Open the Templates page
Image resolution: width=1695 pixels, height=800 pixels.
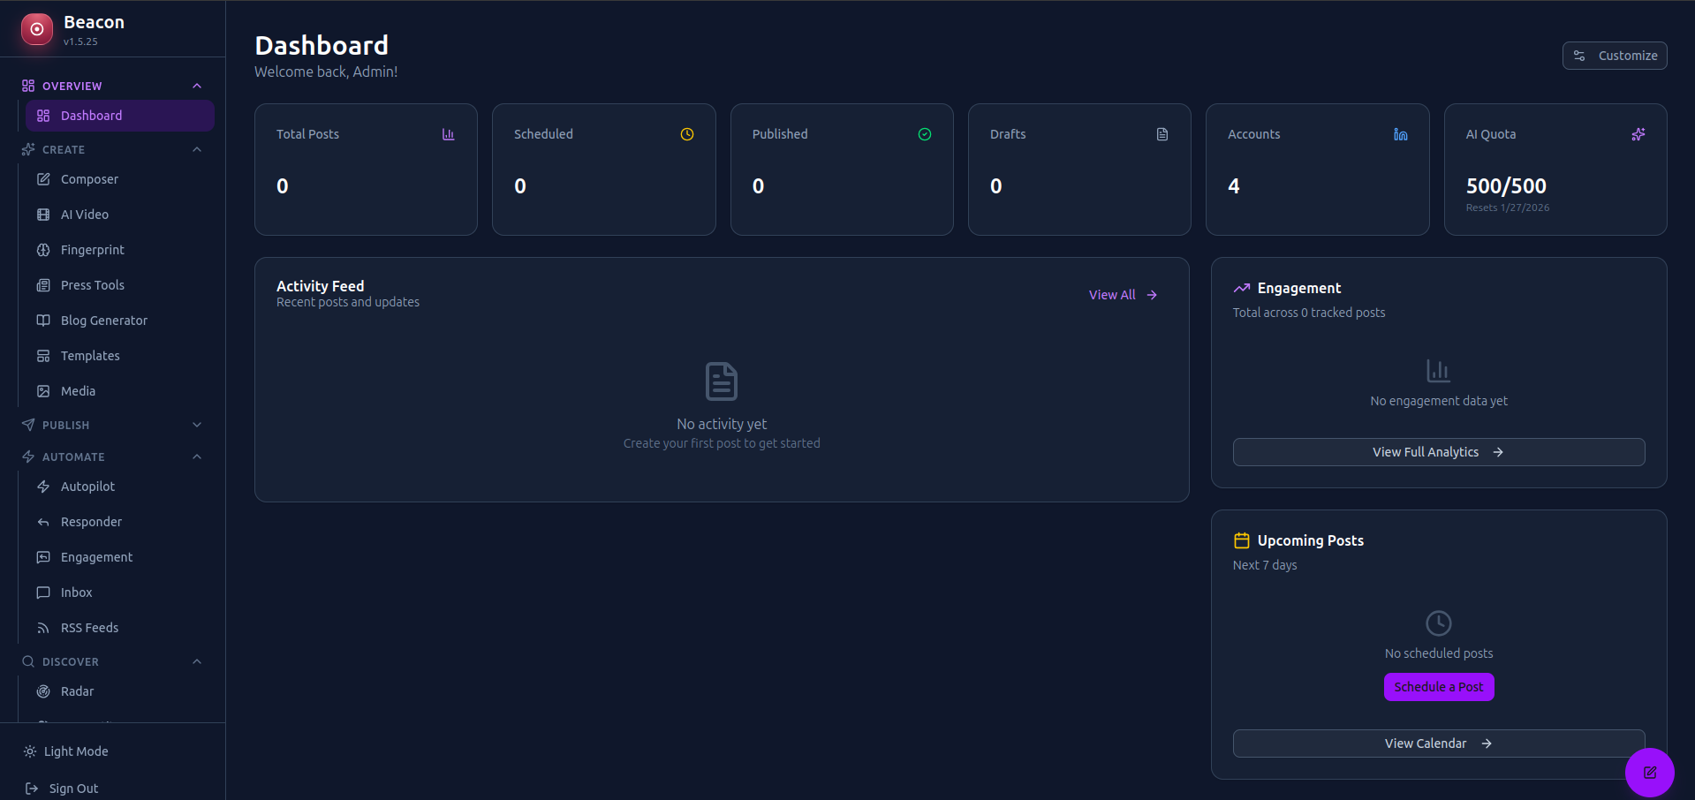90,355
